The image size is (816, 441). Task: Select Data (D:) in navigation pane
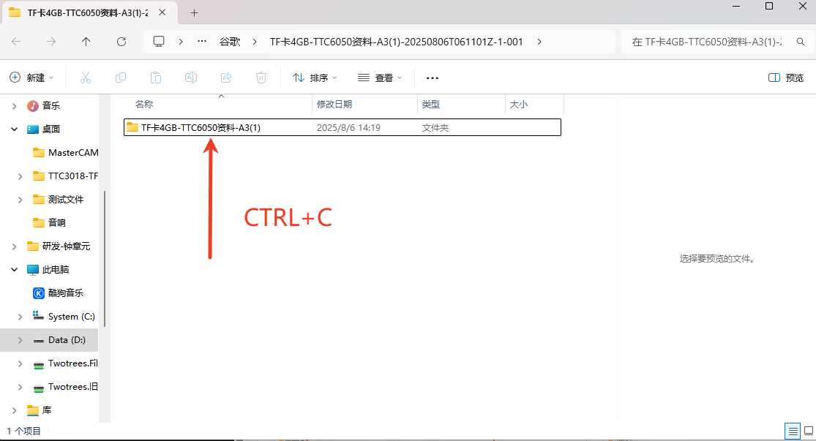(x=67, y=340)
